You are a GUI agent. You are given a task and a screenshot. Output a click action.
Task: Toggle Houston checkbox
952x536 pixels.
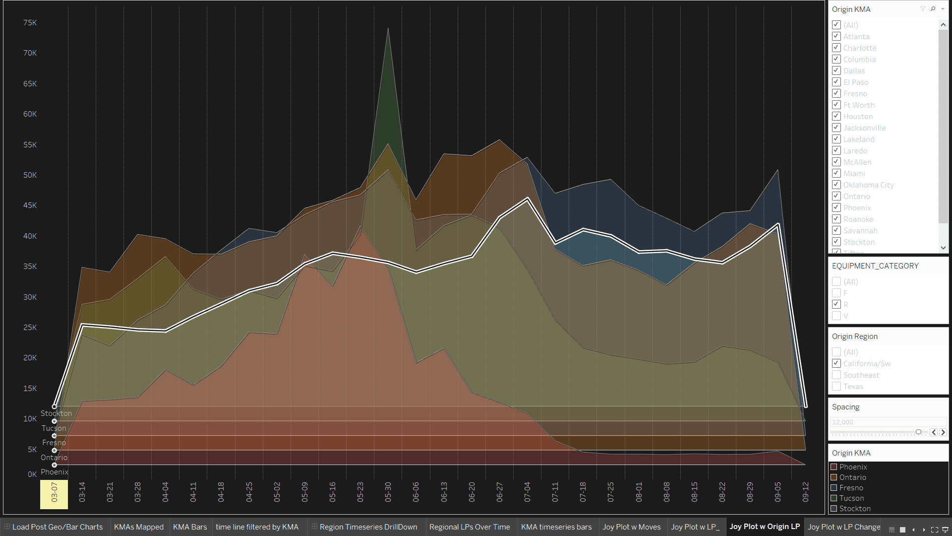pos(836,116)
